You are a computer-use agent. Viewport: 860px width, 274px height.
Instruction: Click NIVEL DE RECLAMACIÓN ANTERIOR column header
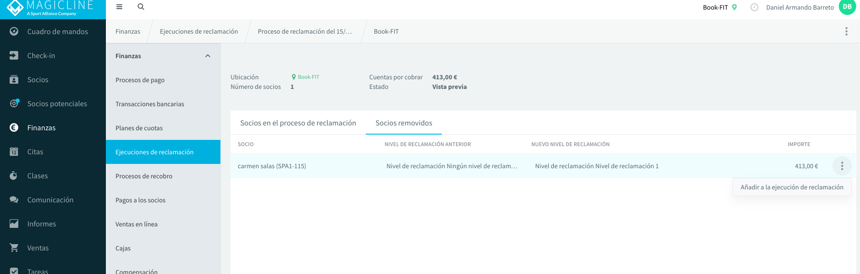coord(428,144)
